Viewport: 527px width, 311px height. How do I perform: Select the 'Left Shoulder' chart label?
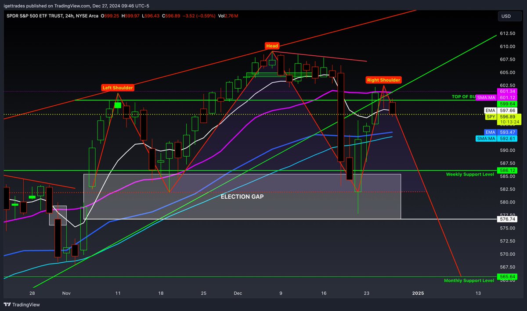(x=117, y=88)
